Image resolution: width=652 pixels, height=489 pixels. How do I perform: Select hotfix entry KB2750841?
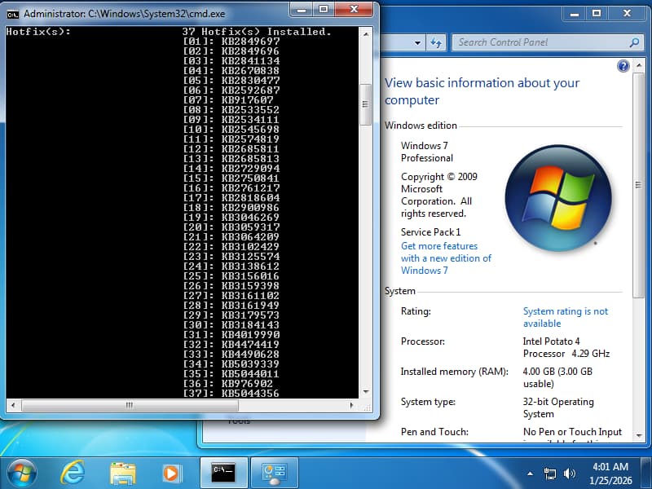tap(250, 178)
